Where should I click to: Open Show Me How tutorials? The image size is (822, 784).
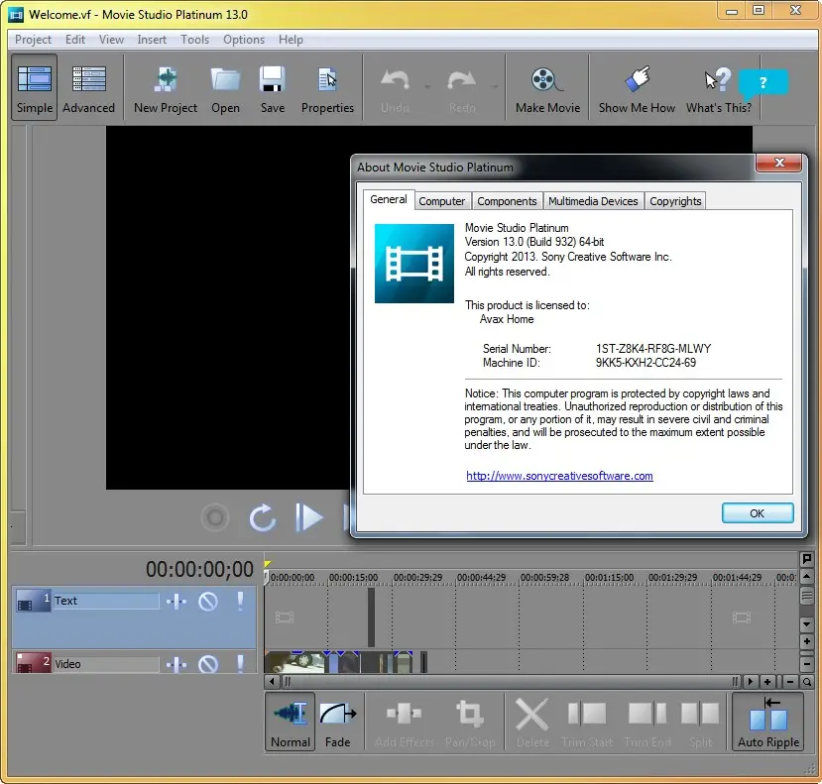click(637, 87)
